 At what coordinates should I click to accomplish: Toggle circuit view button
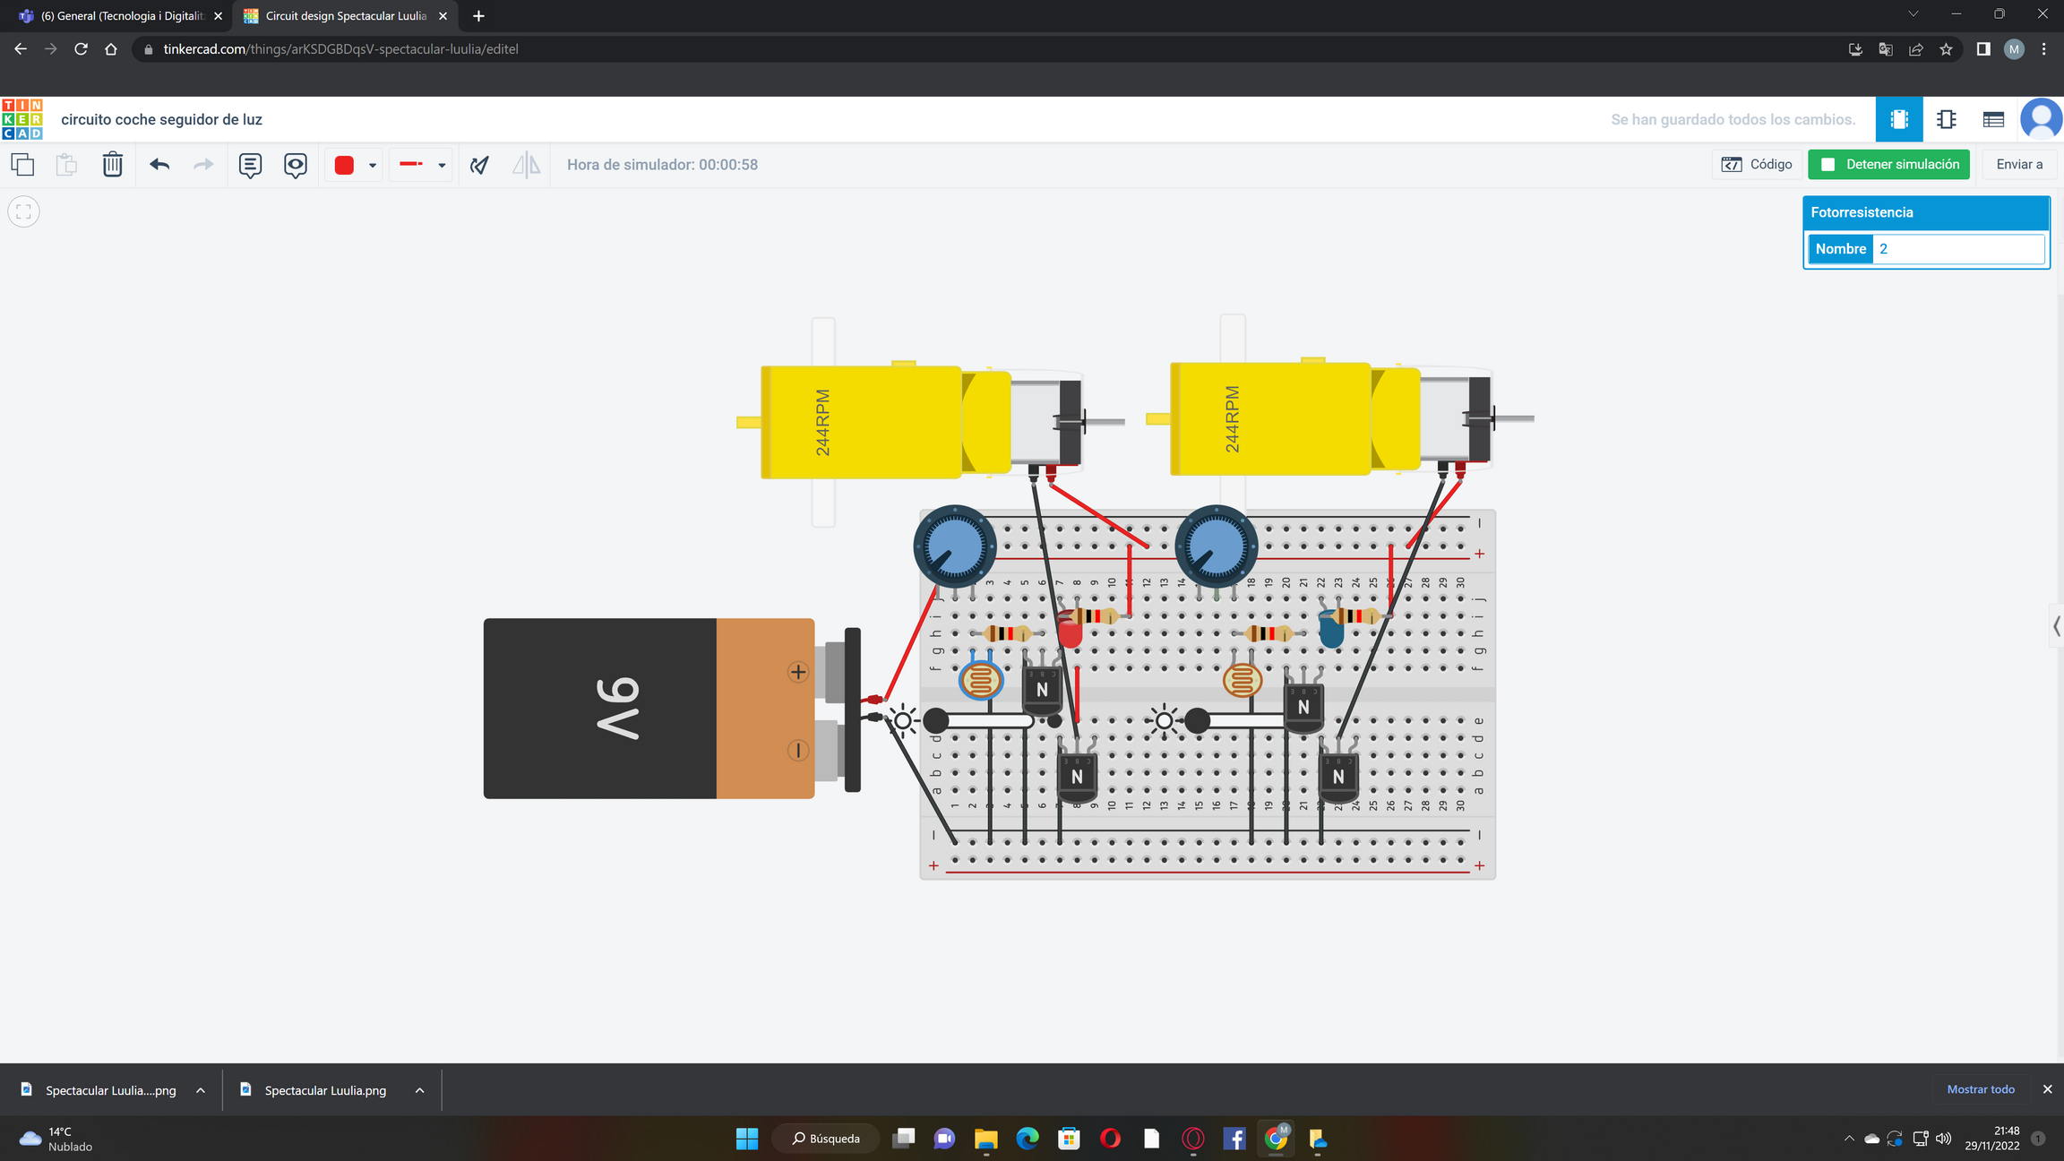(1898, 119)
